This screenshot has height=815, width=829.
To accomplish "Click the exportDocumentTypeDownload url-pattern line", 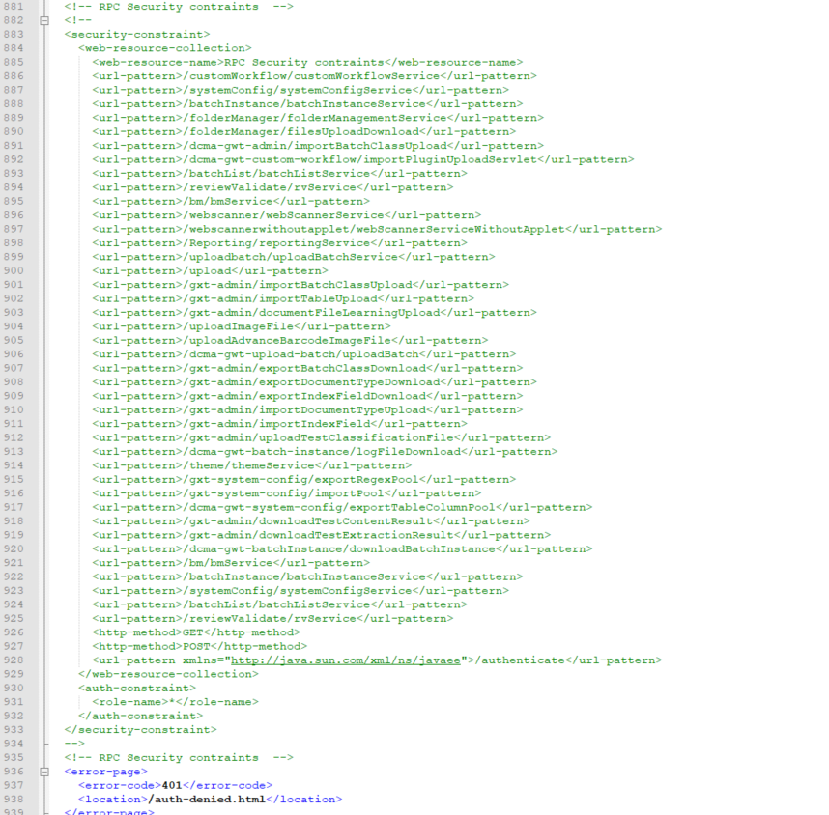I will coord(315,382).
